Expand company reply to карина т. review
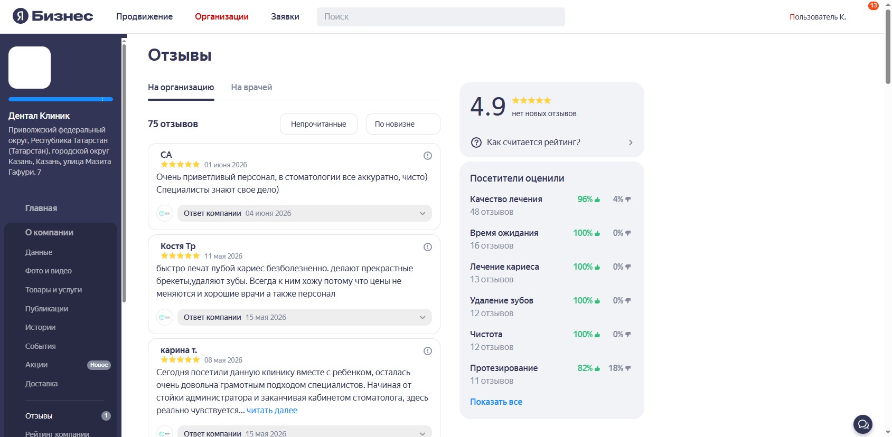The image size is (892, 437). pos(305,432)
